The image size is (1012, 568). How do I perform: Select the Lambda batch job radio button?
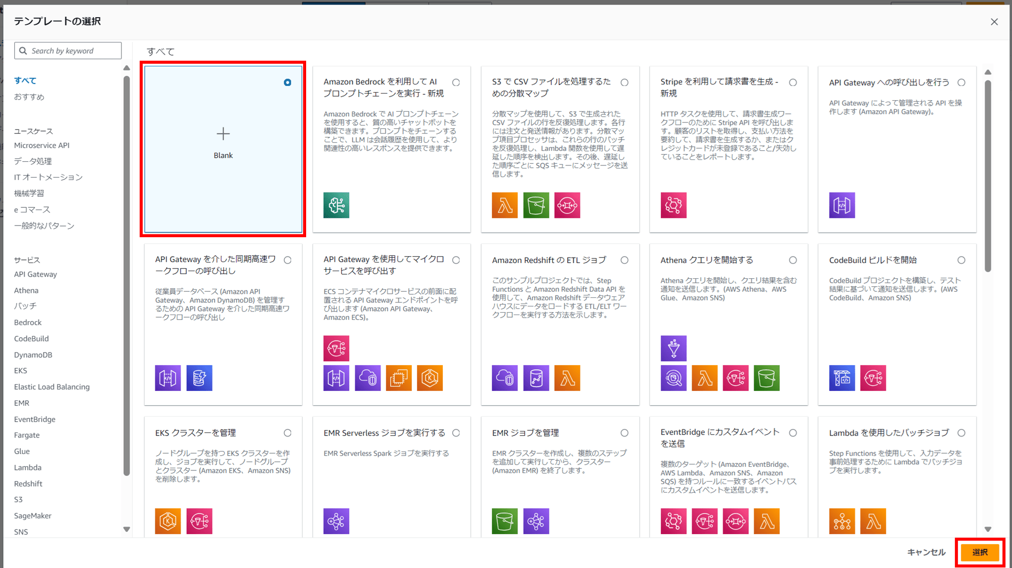pos(961,433)
